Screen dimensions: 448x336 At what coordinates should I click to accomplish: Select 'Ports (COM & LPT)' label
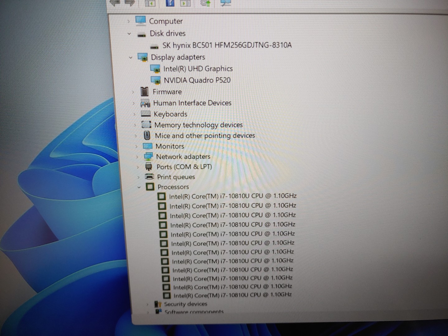184,167
